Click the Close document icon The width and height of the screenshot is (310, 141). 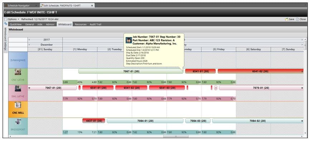[297, 19]
